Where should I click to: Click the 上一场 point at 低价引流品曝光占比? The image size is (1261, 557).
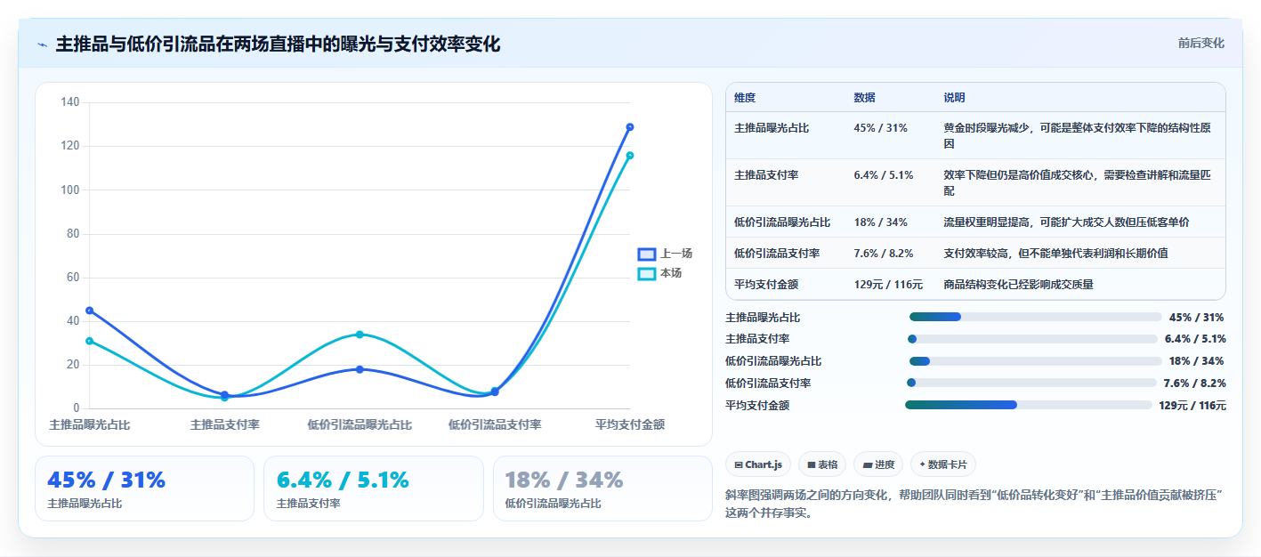click(x=360, y=369)
